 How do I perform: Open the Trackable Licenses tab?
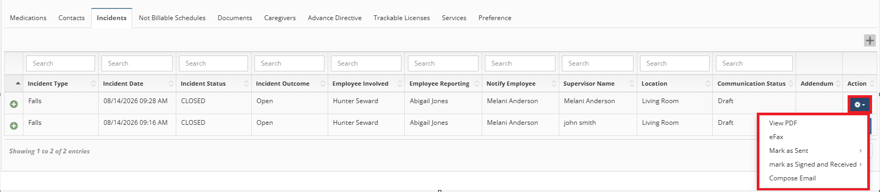click(x=401, y=18)
